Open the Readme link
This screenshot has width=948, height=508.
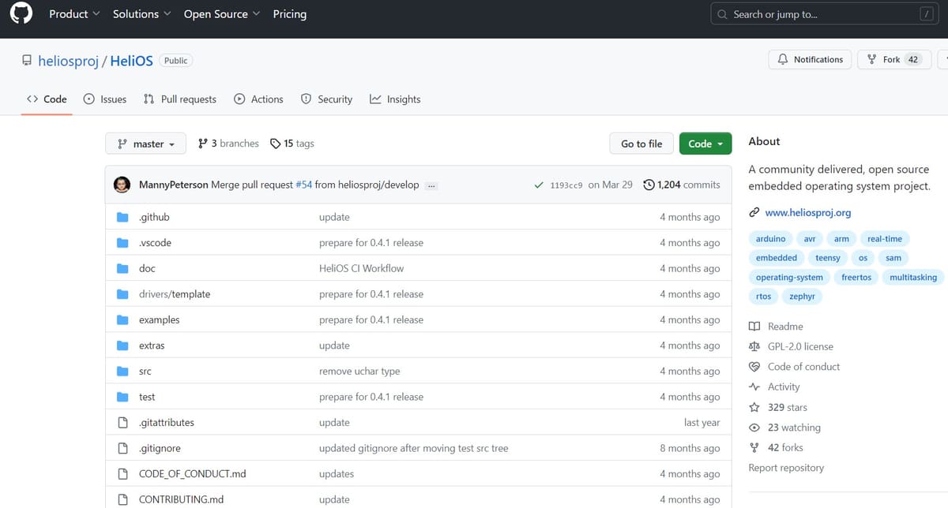coord(776,327)
